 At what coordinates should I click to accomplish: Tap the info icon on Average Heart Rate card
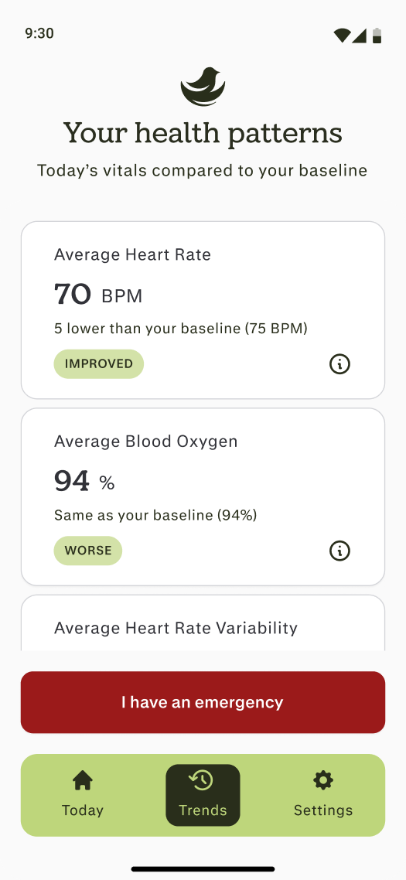339,363
